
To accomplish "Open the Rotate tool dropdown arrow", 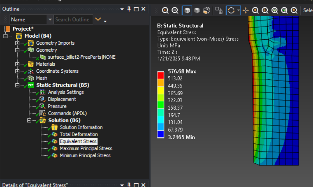I will coord(238,11).
